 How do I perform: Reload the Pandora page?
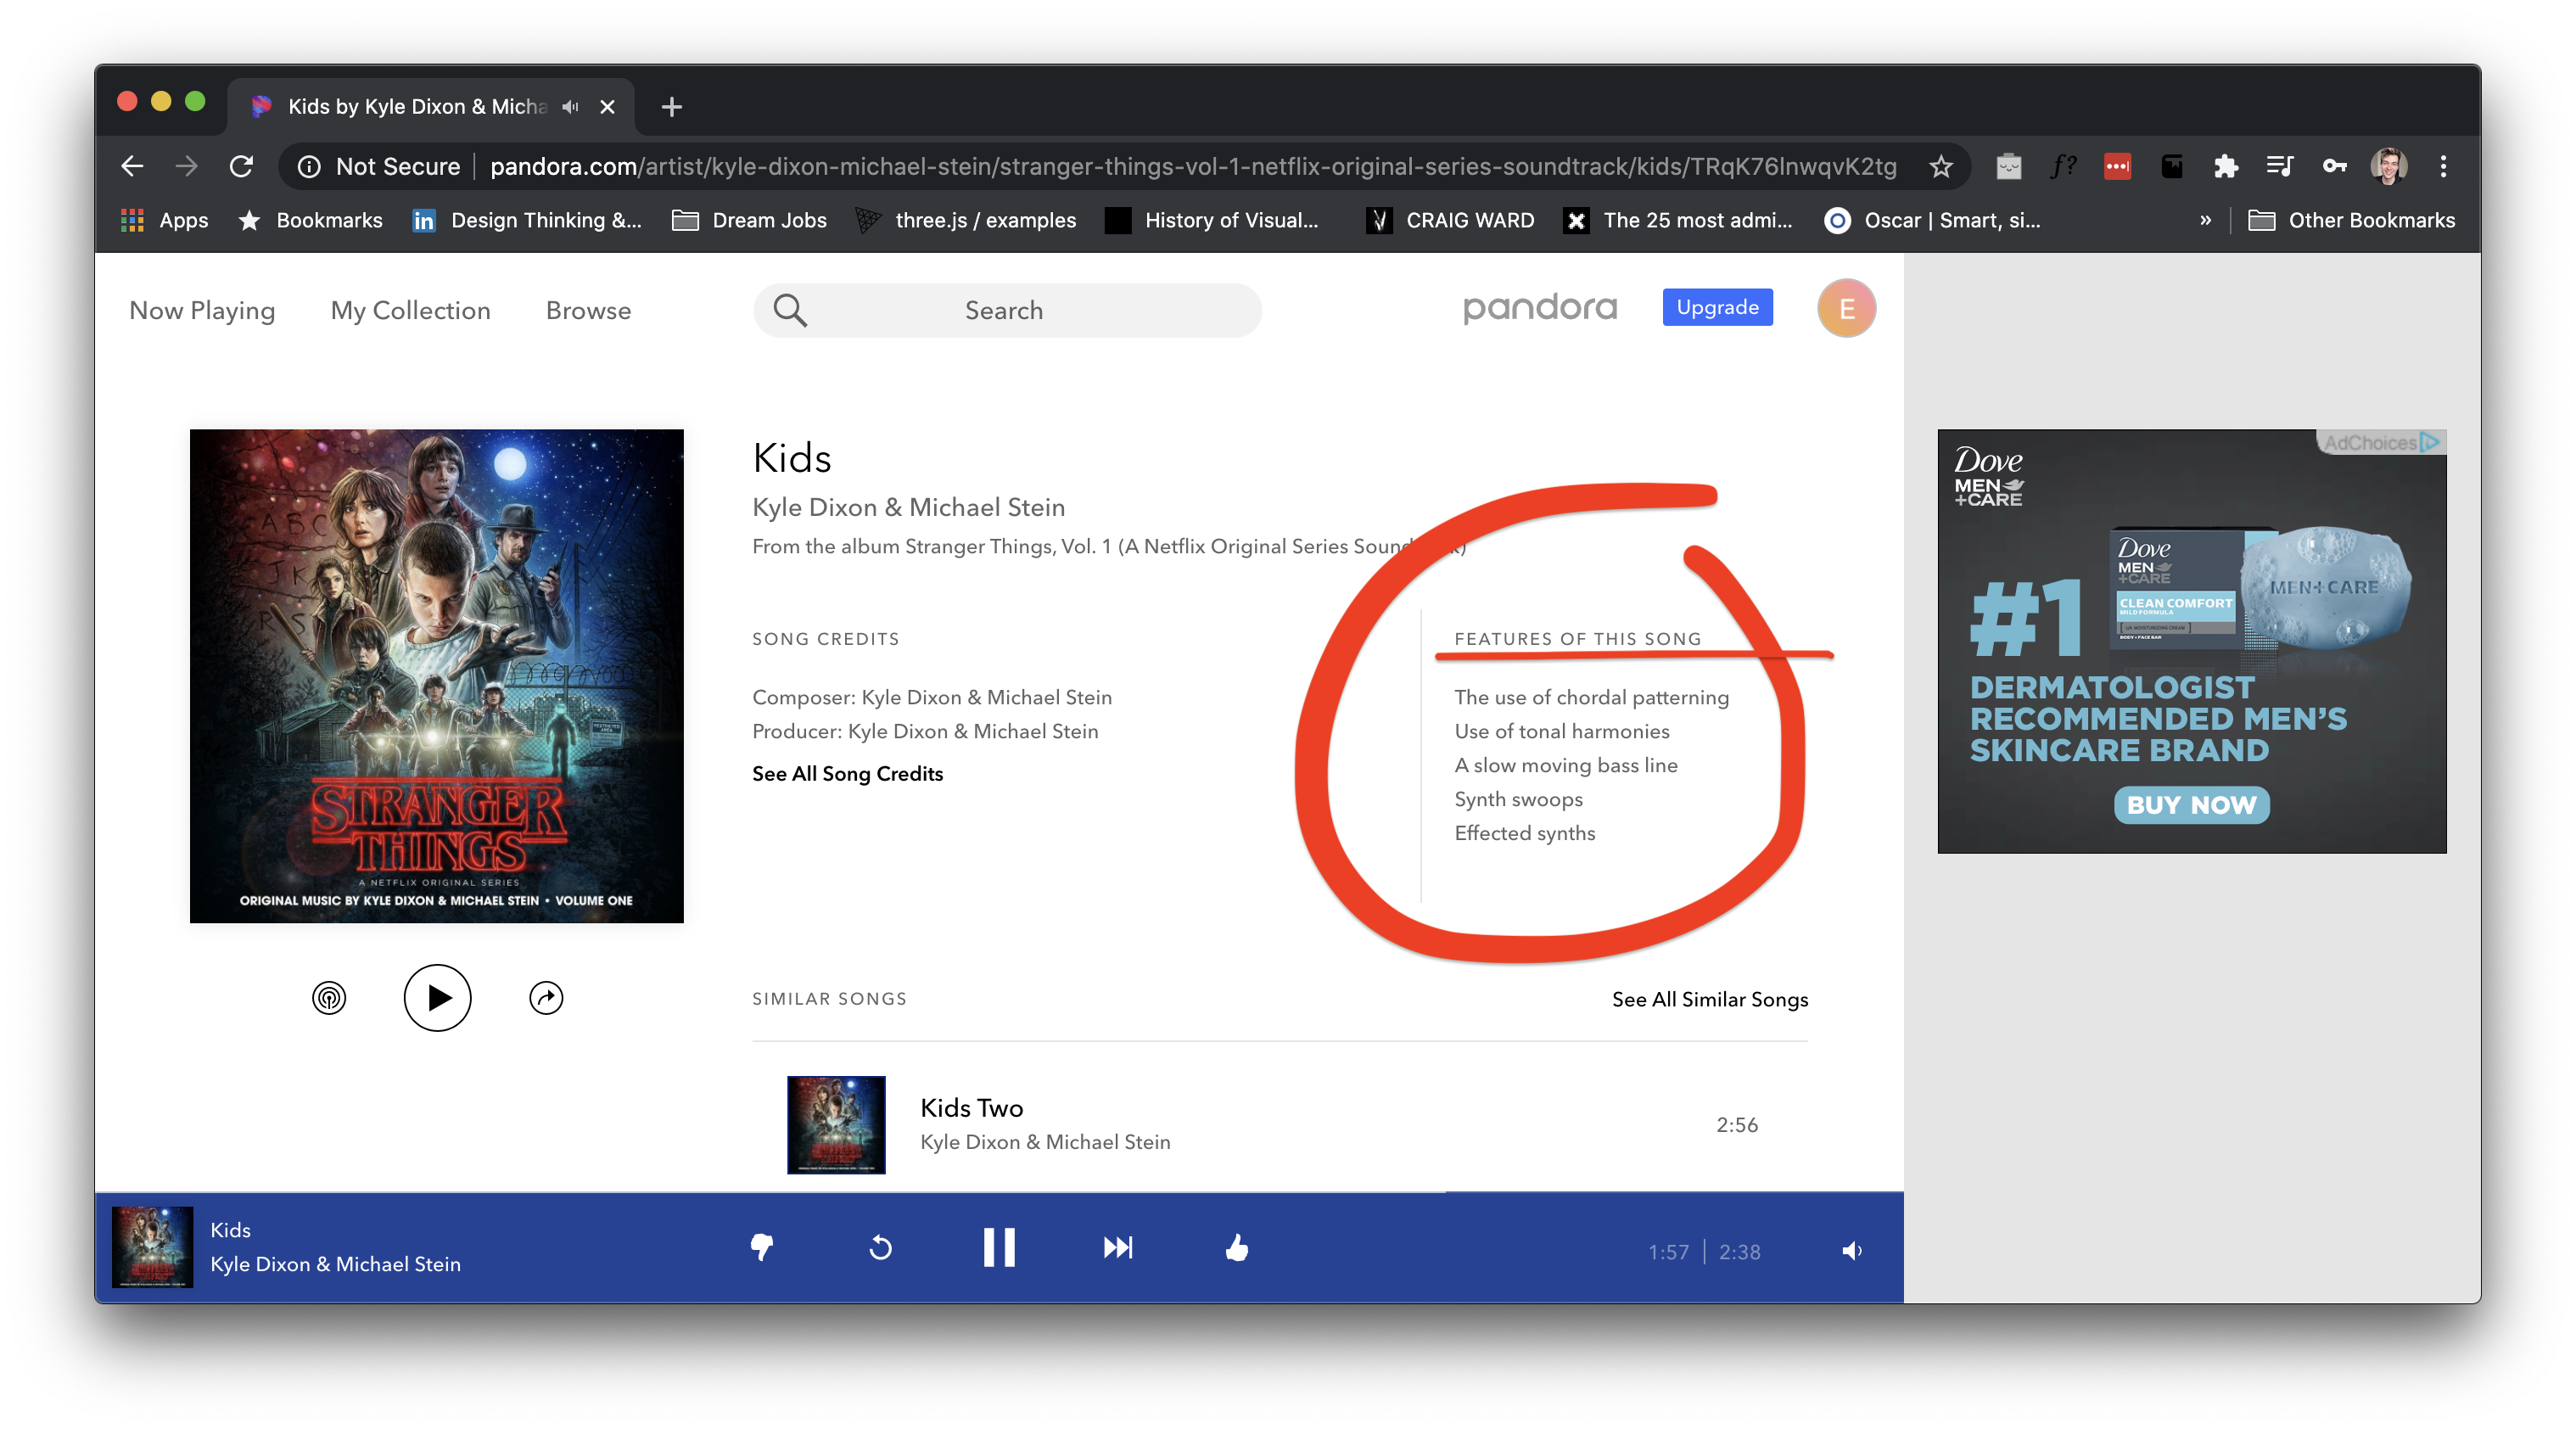241,166
